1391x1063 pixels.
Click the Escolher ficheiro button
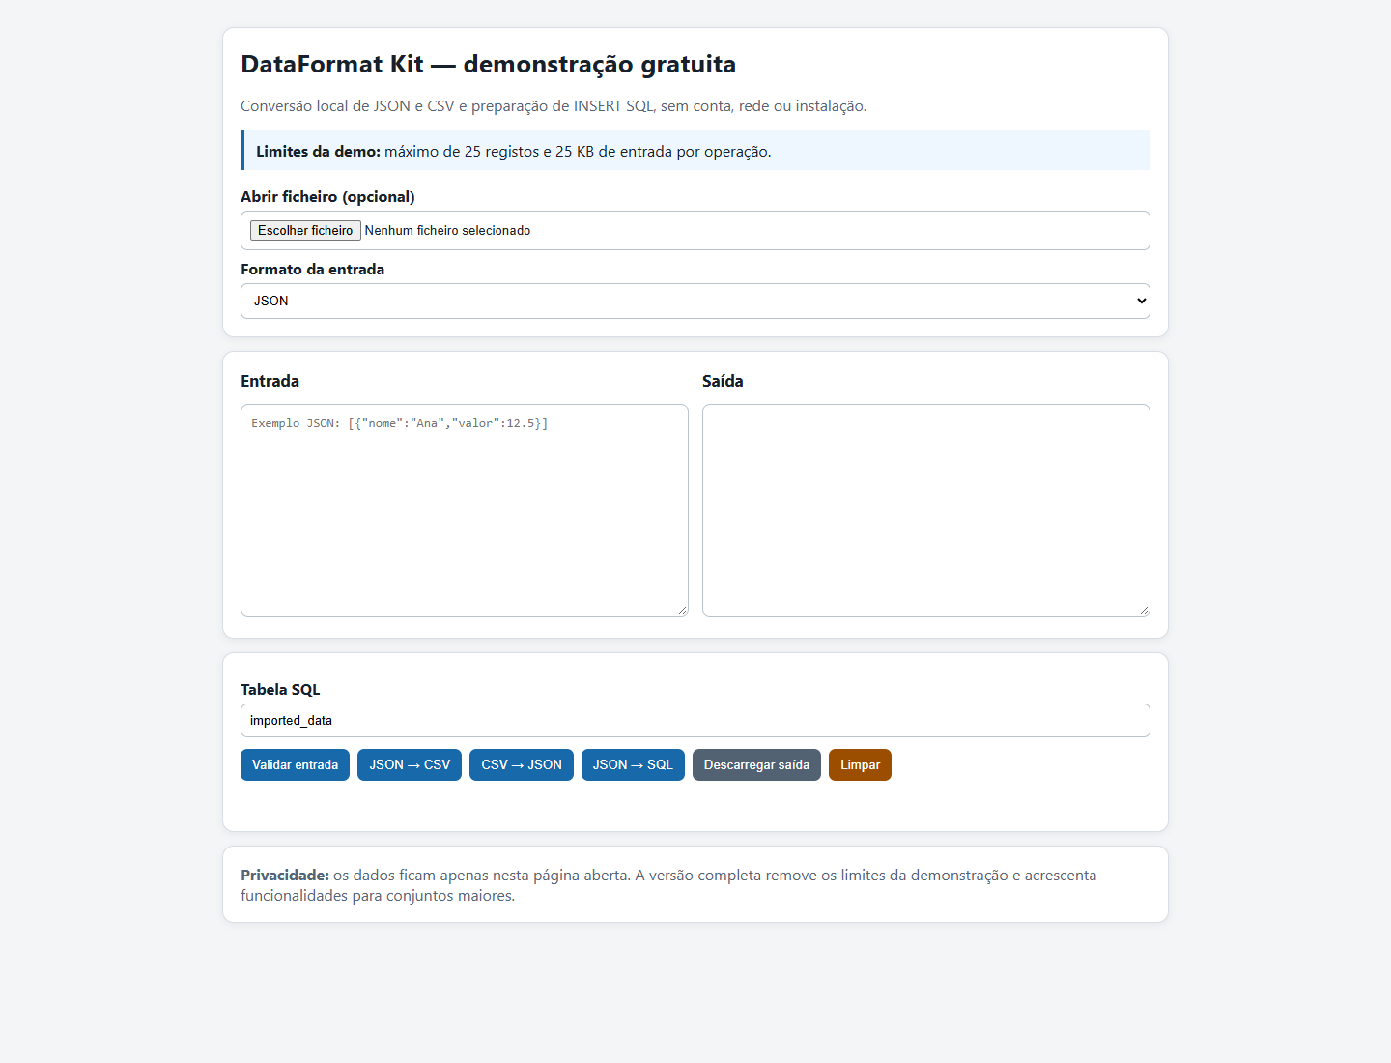point(305,230)
